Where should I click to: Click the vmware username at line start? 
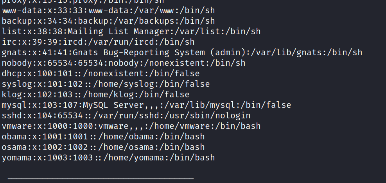[14, 126]
